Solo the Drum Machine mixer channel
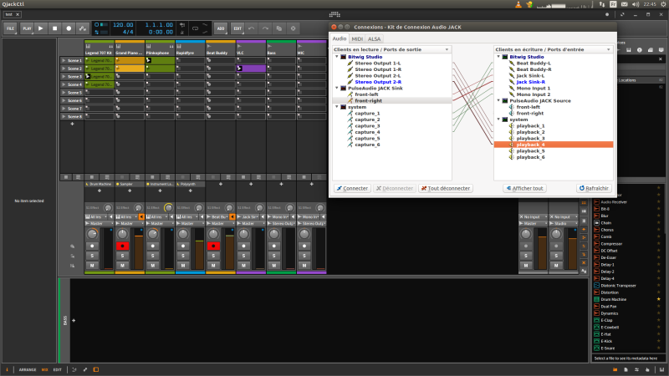Screen dimensions: 669x376 [92, 256]
